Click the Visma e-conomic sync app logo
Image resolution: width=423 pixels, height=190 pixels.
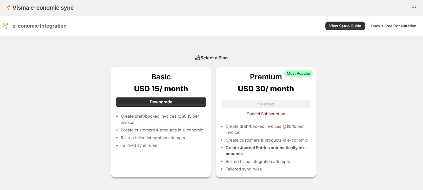tap(8, 8)
